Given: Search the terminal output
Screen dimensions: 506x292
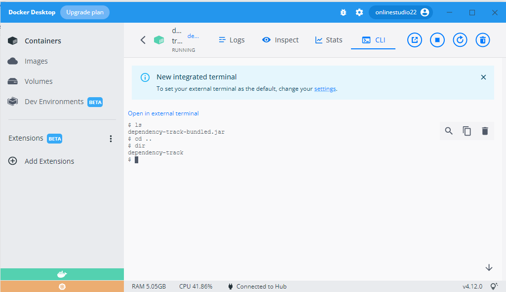Looking at the screenshot, I should (449, 131).
